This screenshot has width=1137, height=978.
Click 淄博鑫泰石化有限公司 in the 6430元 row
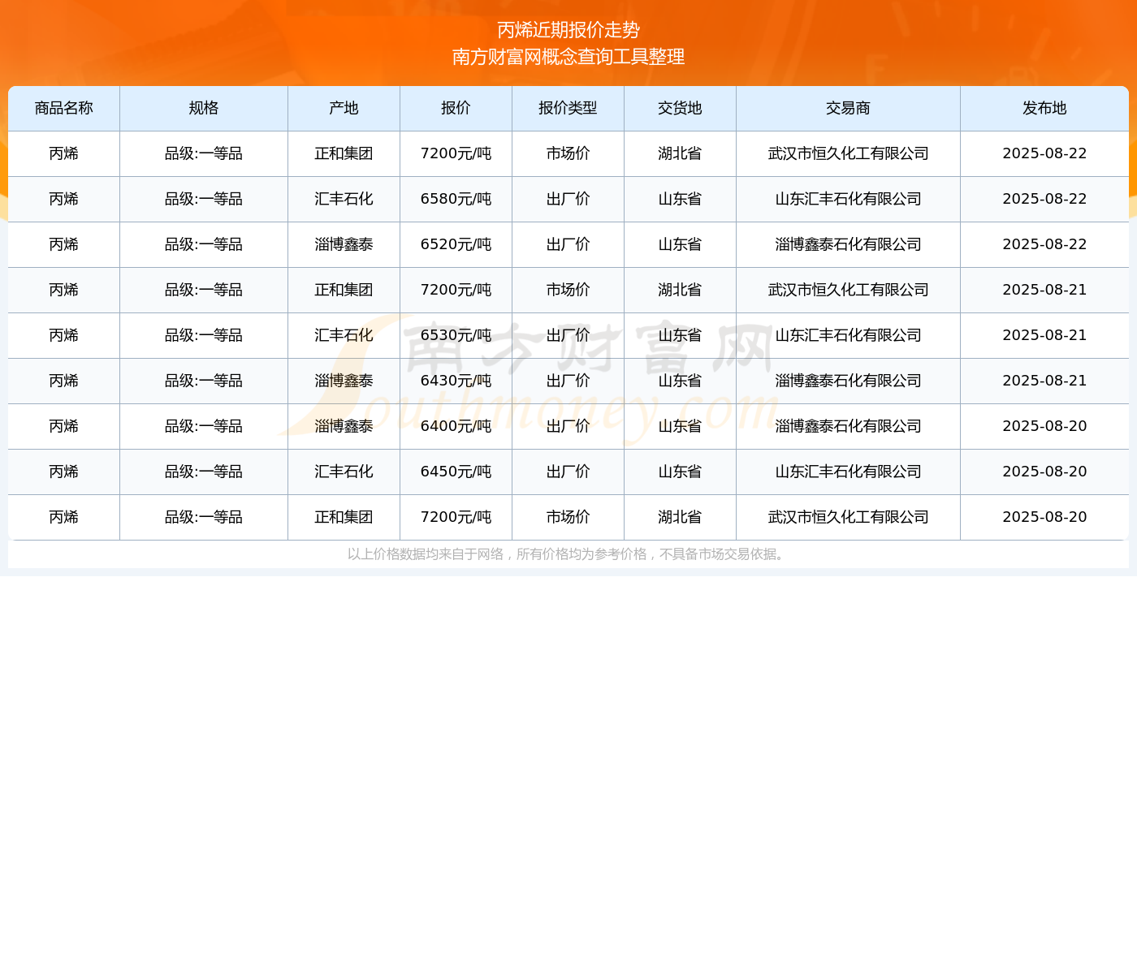tap(848, 381)
